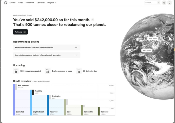This screenshot has height=123, width=175.
Task: Open June 15 deliveries due item
Action: coord(86,71)
